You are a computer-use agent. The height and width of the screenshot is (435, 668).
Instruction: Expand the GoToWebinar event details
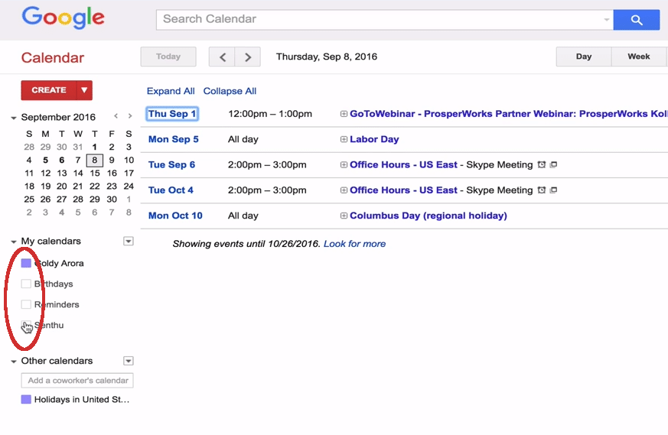click(344, 114)
